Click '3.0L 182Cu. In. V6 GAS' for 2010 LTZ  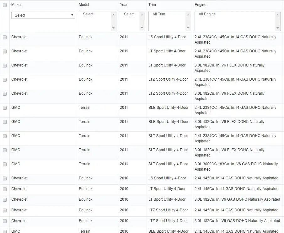tap(237, 221)
